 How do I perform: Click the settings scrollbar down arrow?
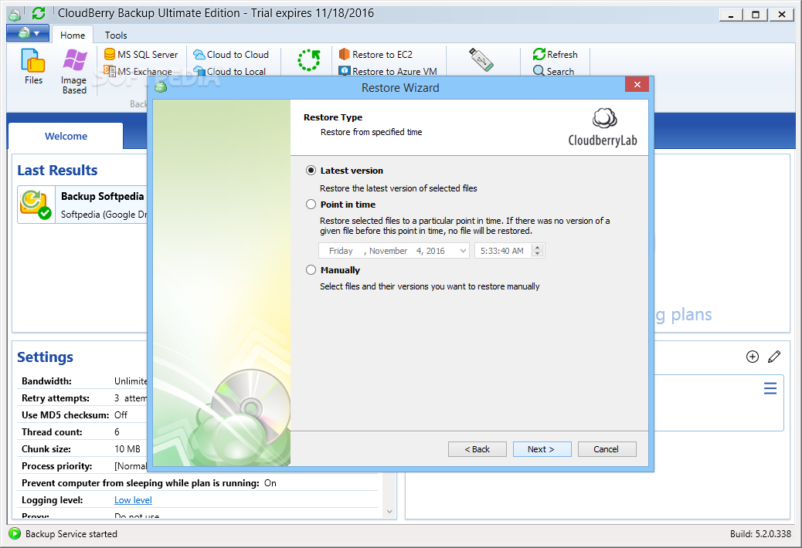point(389,511)
